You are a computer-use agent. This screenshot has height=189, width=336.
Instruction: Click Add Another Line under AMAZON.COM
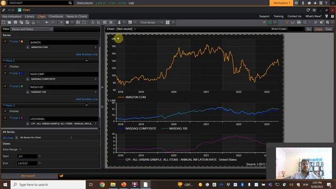87,55
